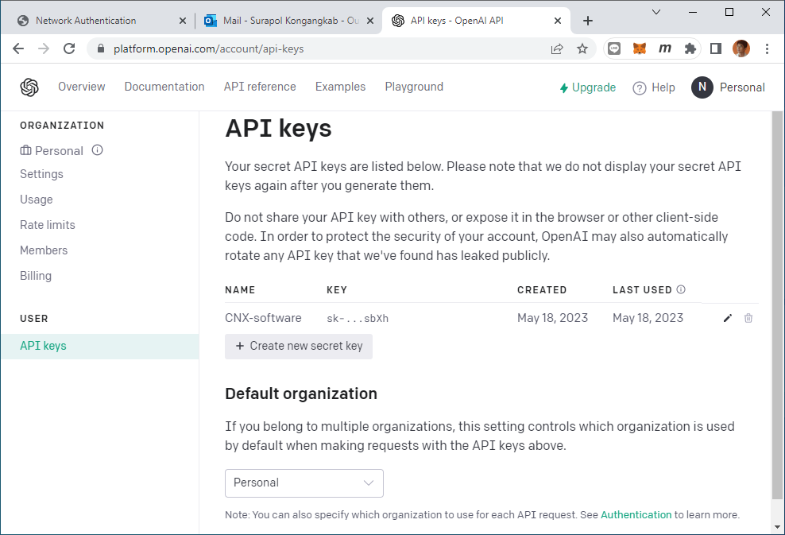Delete the CNX-software API key
This screenshot has width=785, height=535.
[x=748, y=318]
